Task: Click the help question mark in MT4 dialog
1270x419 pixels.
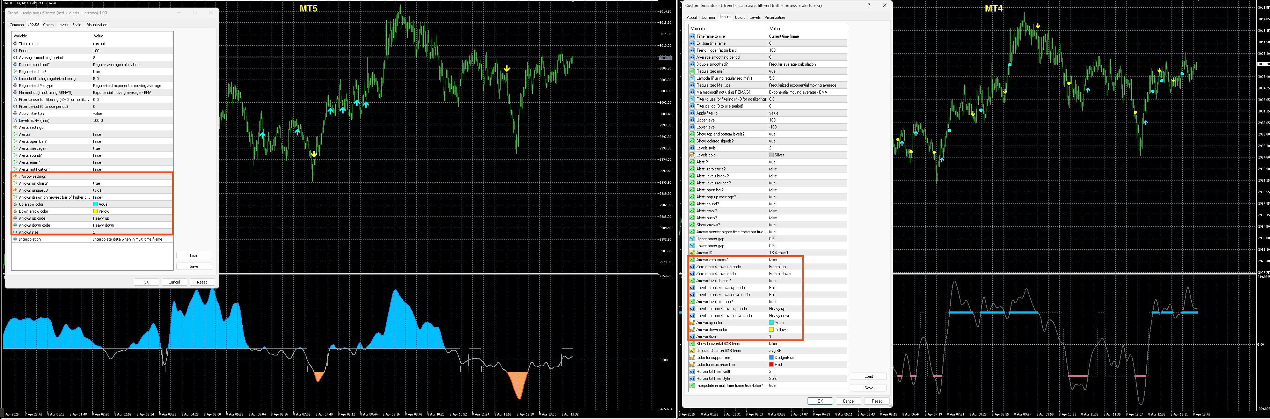Action: click(x=869, y=6)
